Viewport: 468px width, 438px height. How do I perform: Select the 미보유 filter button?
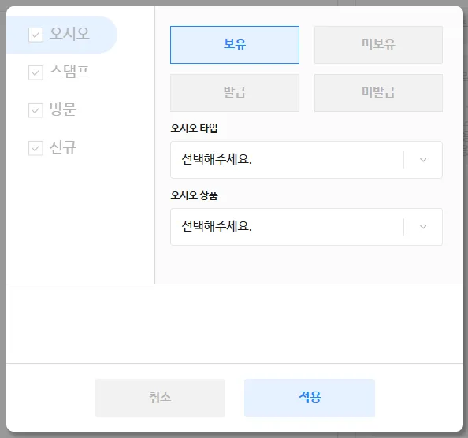pos(378,45)
